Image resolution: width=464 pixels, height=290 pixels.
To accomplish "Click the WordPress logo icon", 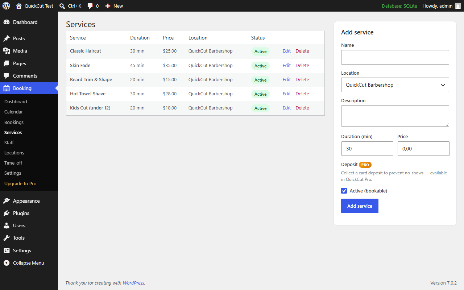I will (x=6, y=6).
